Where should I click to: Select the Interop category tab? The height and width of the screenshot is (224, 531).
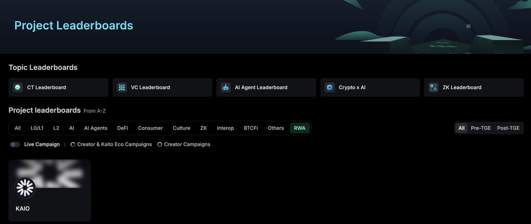tap(225, 128)
